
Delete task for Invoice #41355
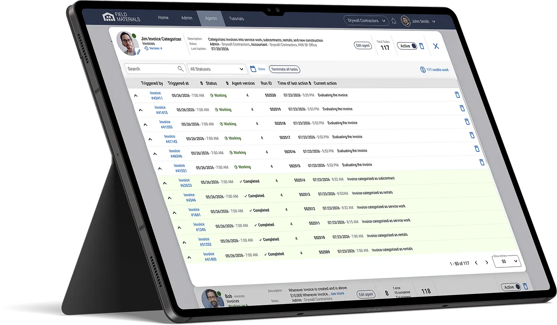click(467, 122)
